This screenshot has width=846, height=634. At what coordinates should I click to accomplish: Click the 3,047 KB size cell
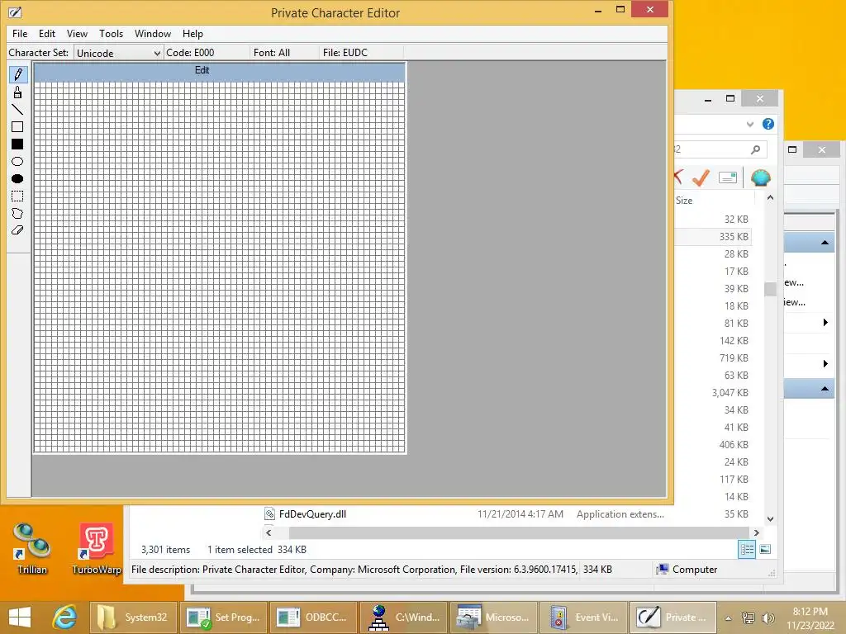(730, 392)
